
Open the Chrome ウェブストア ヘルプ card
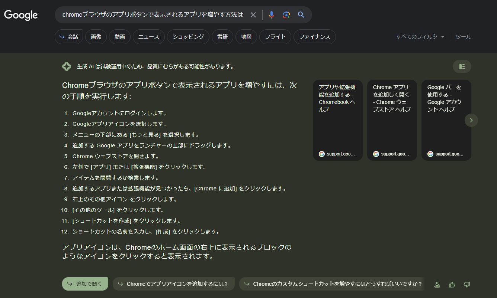(x=392, y=120)
